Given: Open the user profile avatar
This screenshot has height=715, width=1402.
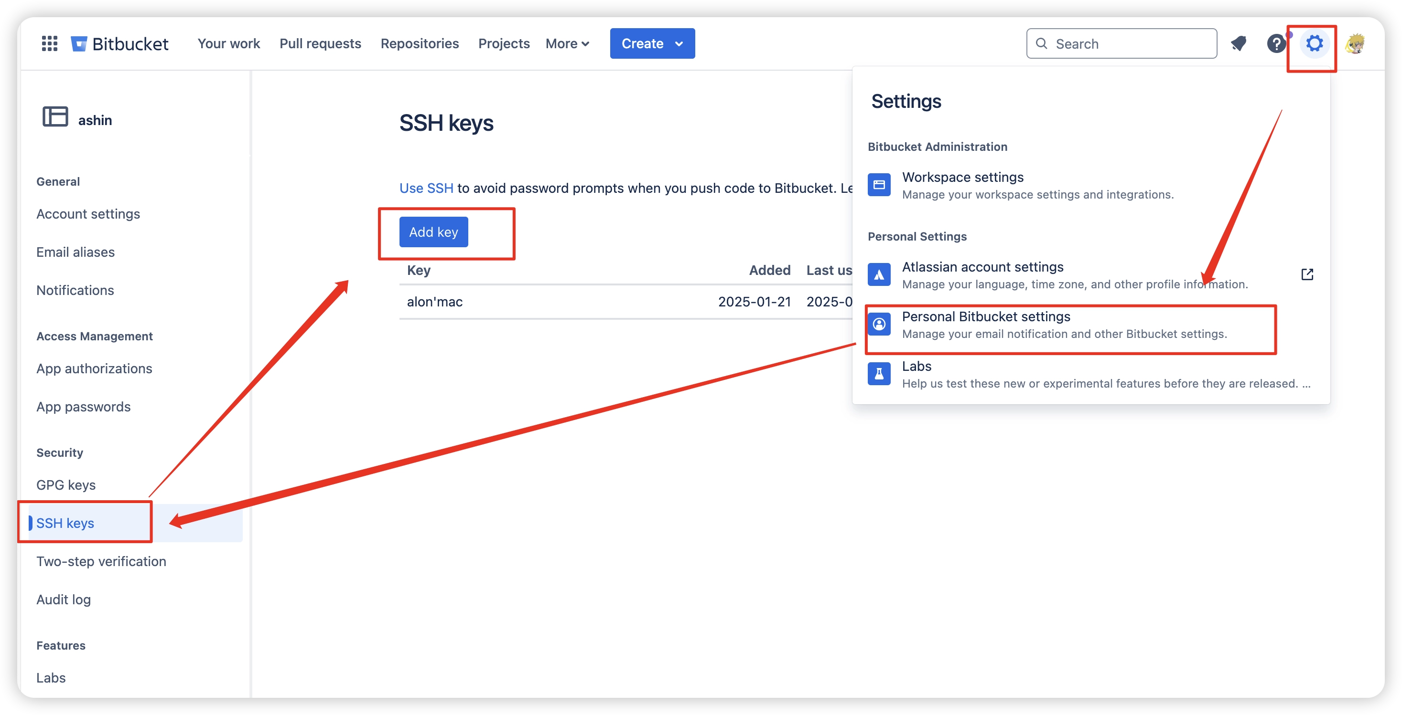Looking at the screenshot, I should pos(1355,43).
